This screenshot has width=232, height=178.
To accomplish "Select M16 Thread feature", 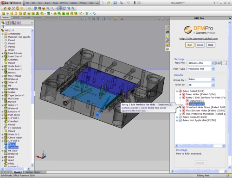I will (14, 76).
